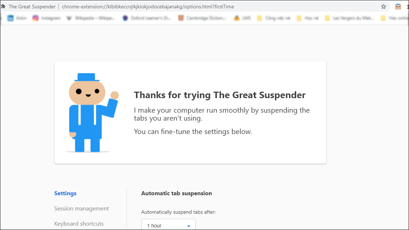The image size is (409, 230).
Task: Expand the Les Vergers du Mekong bookmark folder
Action: [x=350, y=18]
